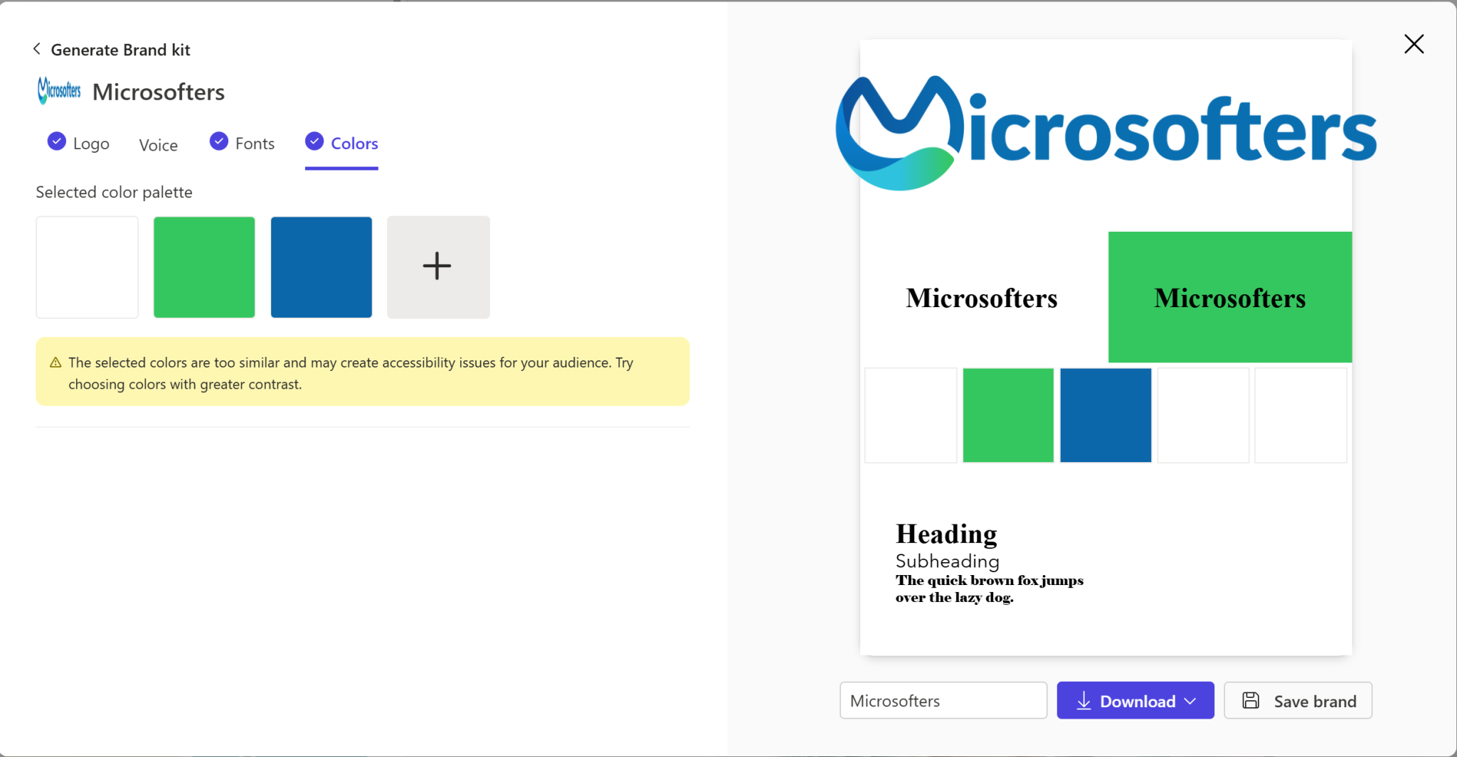This screenshot has width=1457, height=757.
Task: Select the green color swatch in the palette
Action: [x=203, y=267]
